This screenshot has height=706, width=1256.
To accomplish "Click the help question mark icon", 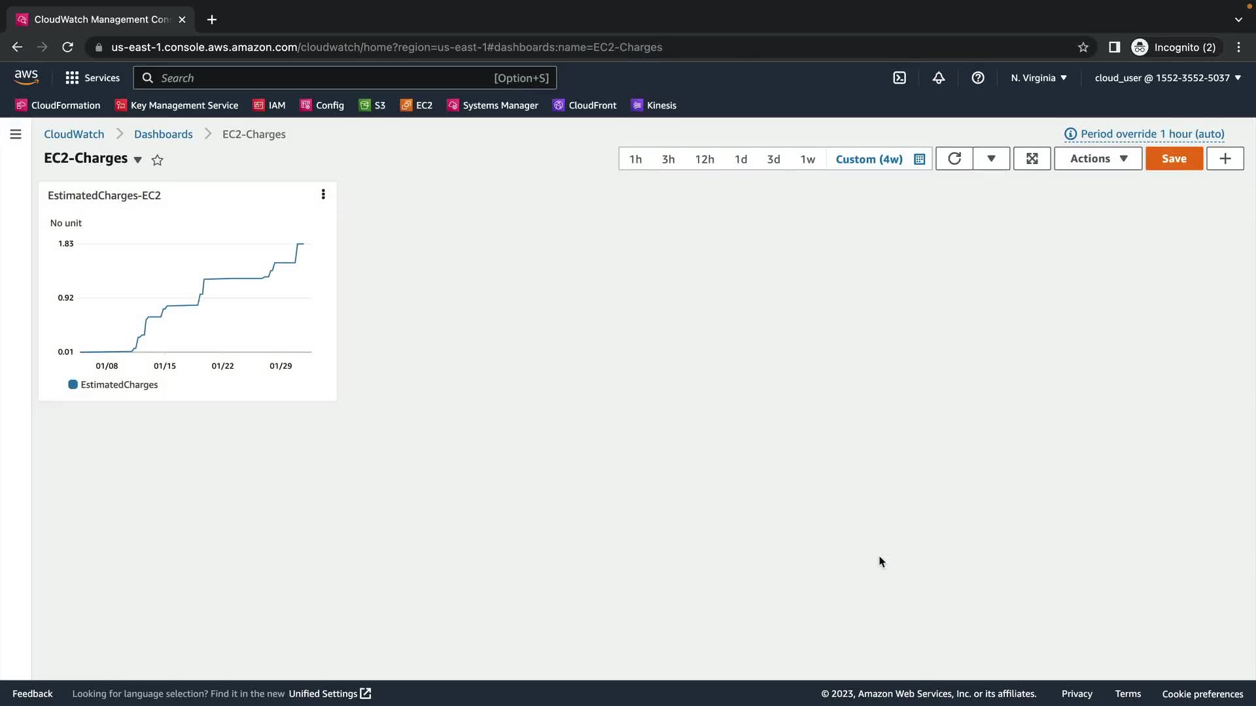I will click(978, 78).
